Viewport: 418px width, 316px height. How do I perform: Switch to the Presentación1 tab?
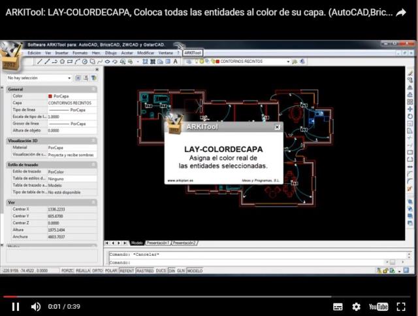click(158, 243)
